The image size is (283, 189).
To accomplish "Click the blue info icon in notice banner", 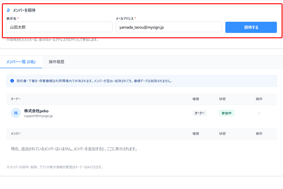I will pyautogui.click(x=12, y=81).
